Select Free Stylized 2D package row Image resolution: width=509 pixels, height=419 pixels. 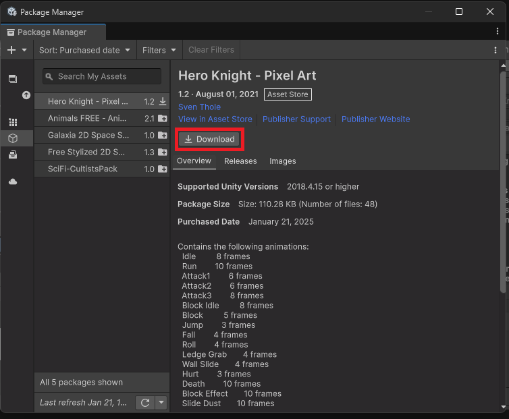102,152
